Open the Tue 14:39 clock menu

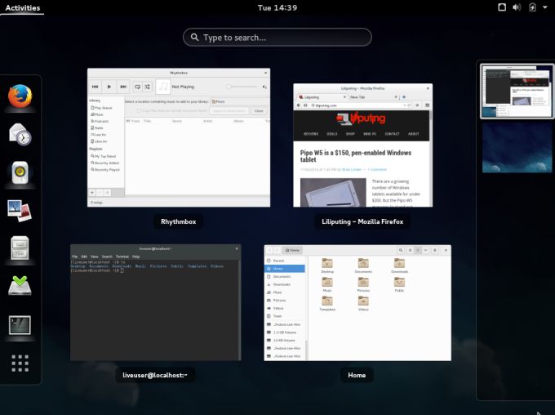click(277, 7)
